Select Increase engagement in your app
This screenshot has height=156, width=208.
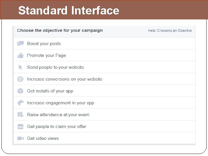pyautogui.click(x=61, y=103)
